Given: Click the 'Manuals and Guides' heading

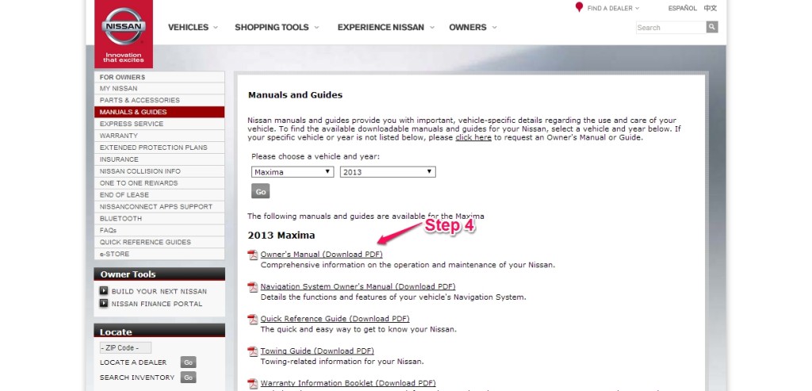Looking at the screenshot, I should click(295, 94).
